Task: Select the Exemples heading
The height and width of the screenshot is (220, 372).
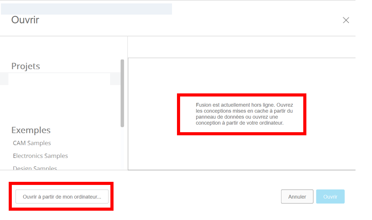Action: (x=31, y=130)
